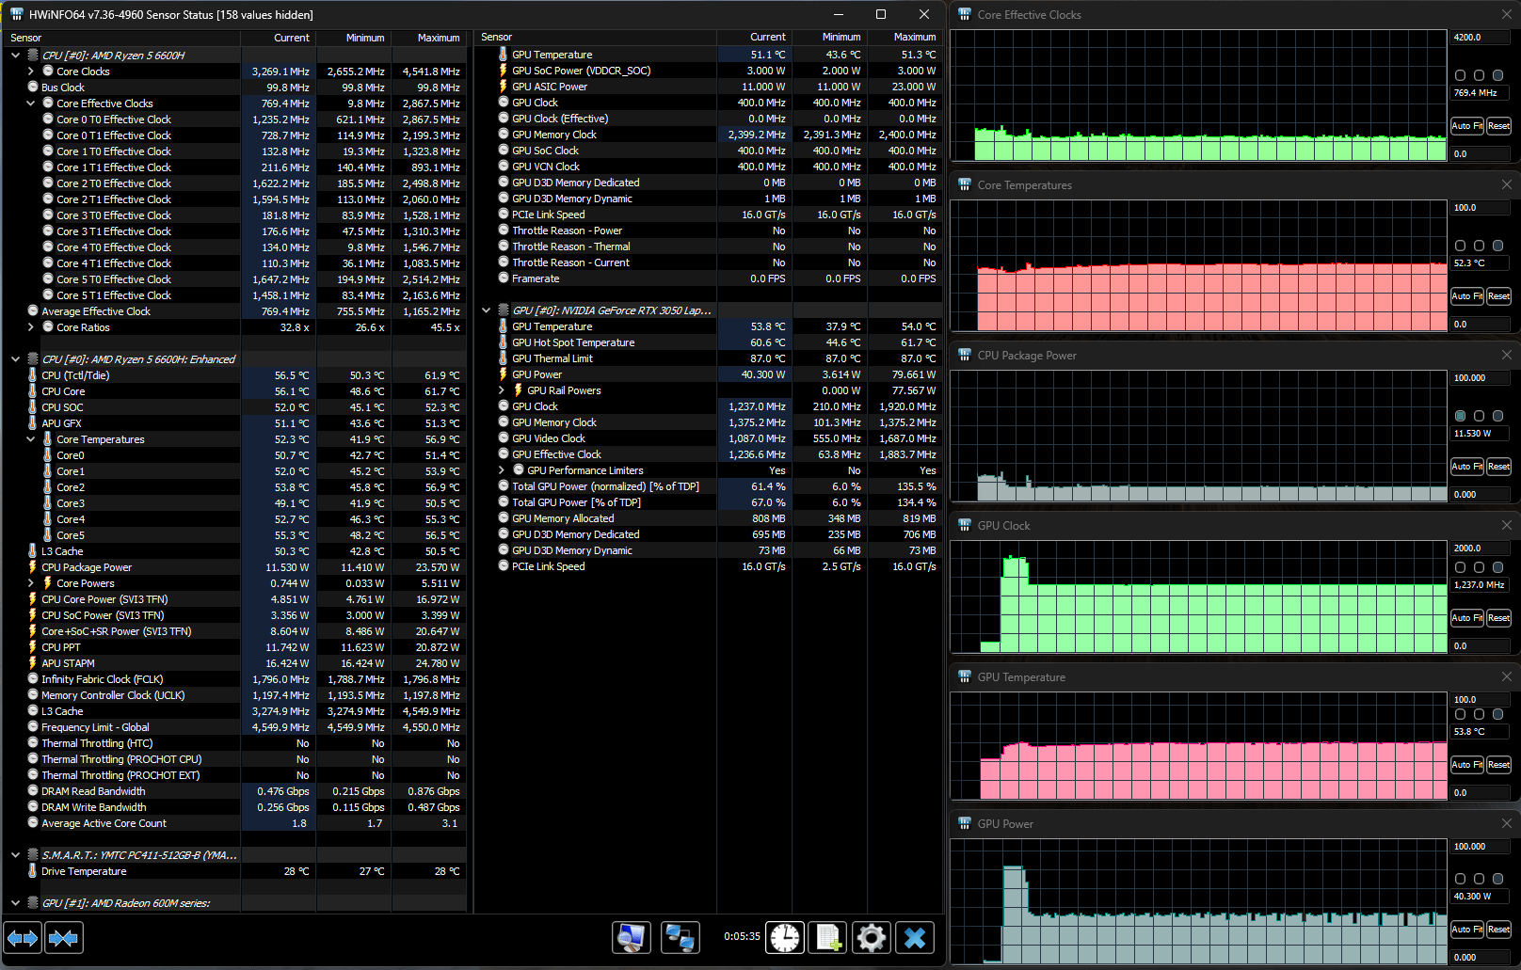1521x970 pixels.
Task: Expand the GPU Rail Powers row
Action: click(x=501, y=390)
